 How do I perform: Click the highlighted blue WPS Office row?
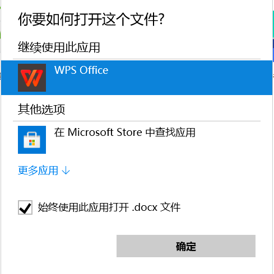[x=137, y=78]
